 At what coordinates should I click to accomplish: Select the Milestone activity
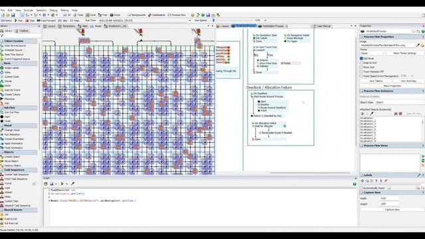pos(9,99)
